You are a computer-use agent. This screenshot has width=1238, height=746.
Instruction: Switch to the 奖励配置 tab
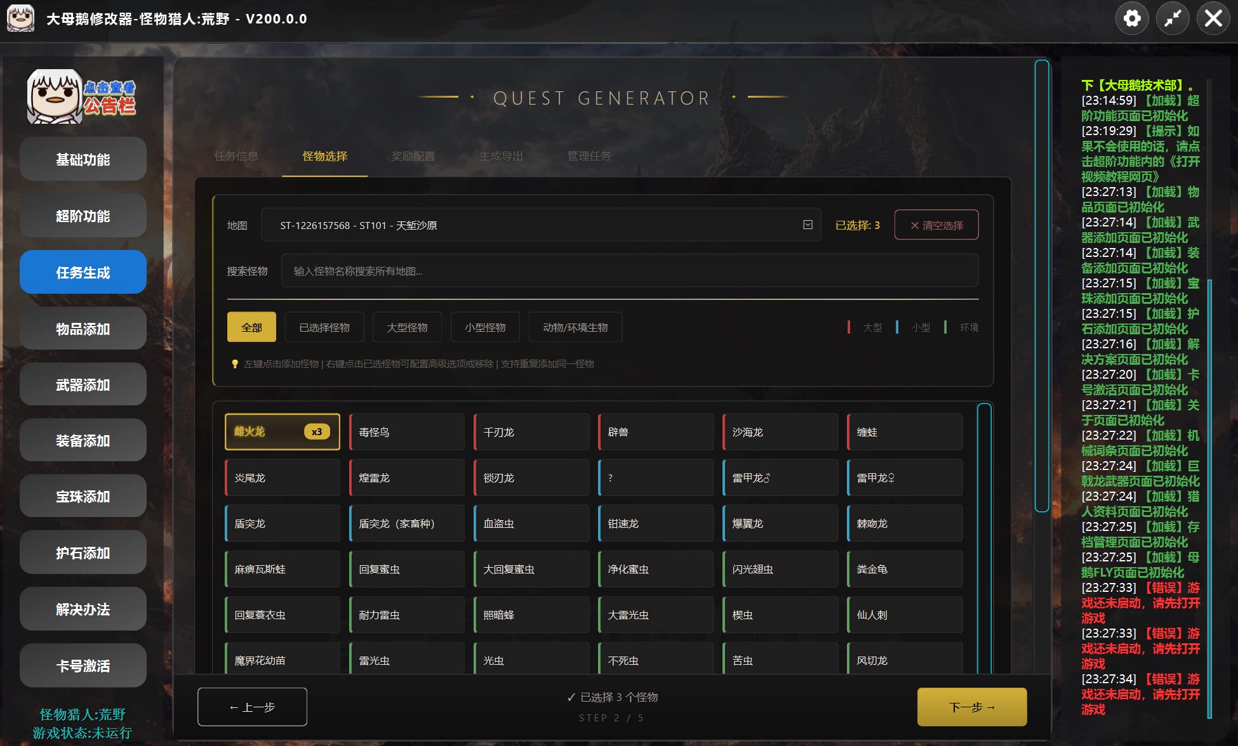(x=413, y=156)
